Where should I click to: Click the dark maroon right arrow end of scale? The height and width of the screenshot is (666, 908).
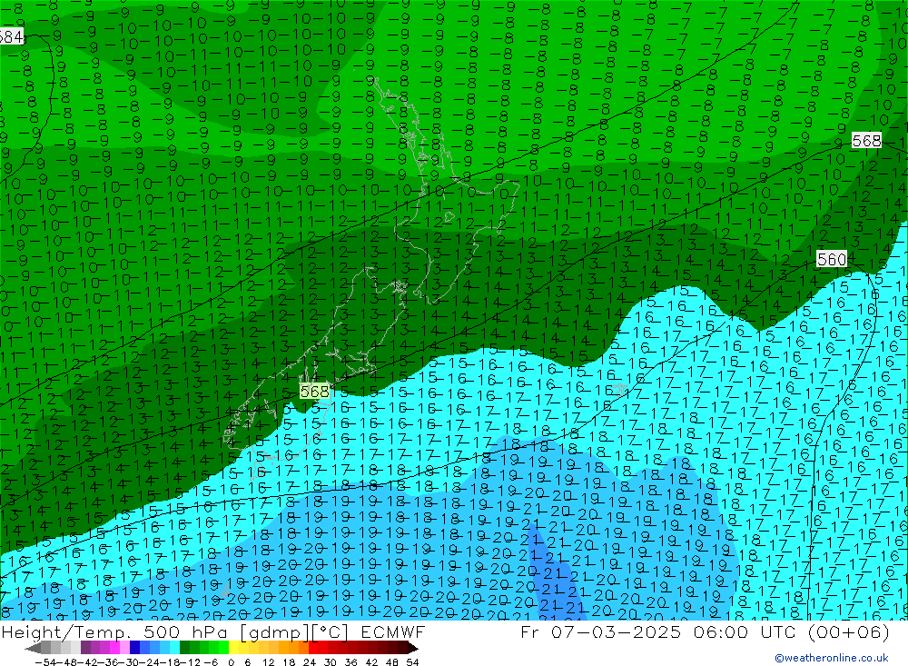coord(412,648)
